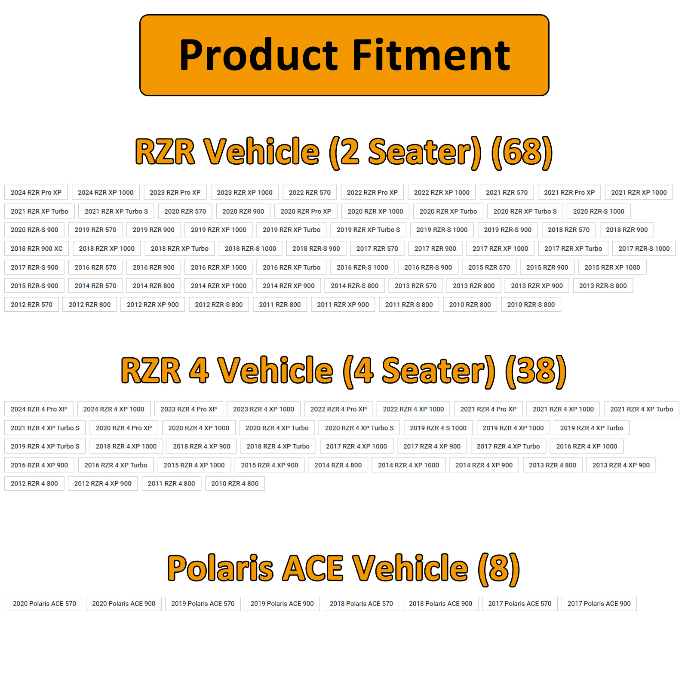Screen dimensions: 688x688
Task: Choose the 2023 RZR XP 1000 tag
Action: (x=245, y=192)
